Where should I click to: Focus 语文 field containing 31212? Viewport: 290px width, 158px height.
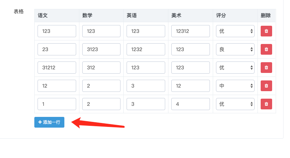57,68
